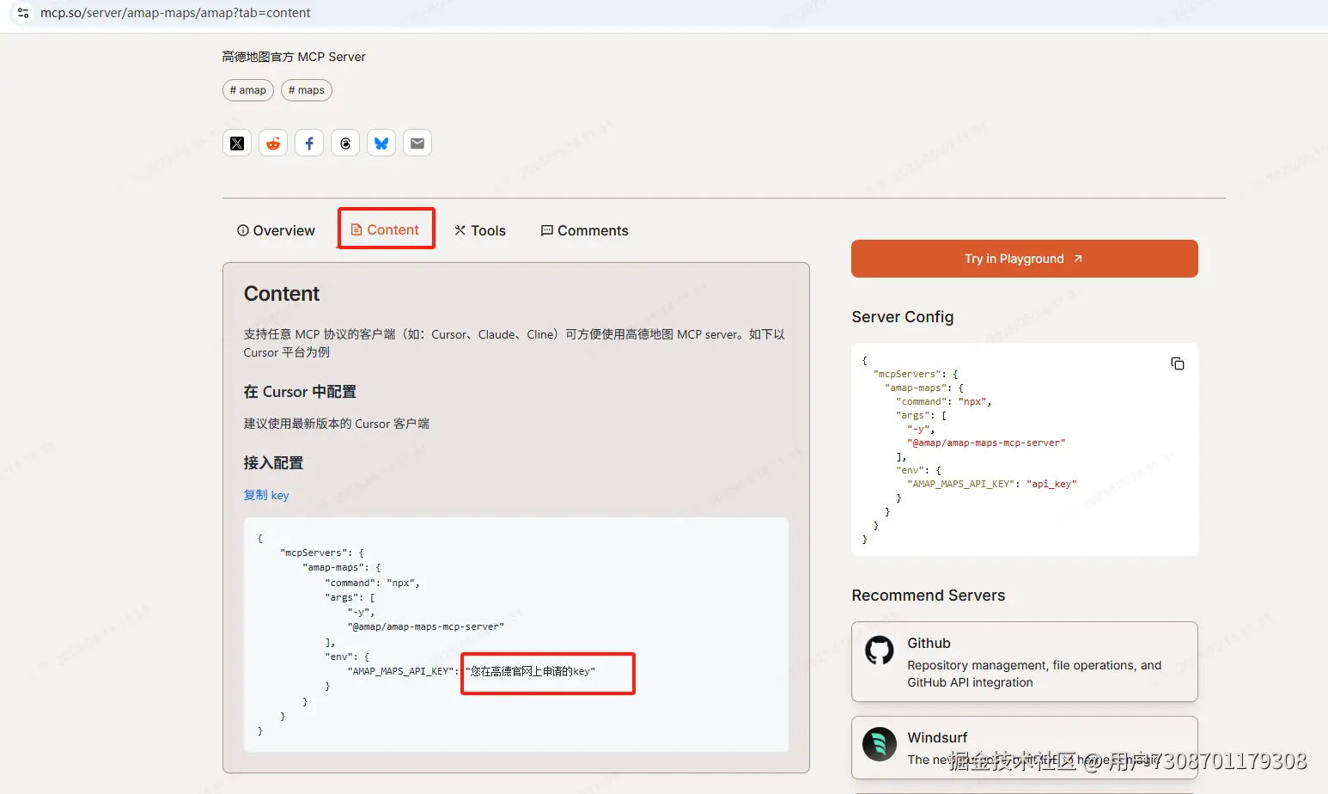Click the Content section heading
1328x794 pixels.
click(282, 294)
